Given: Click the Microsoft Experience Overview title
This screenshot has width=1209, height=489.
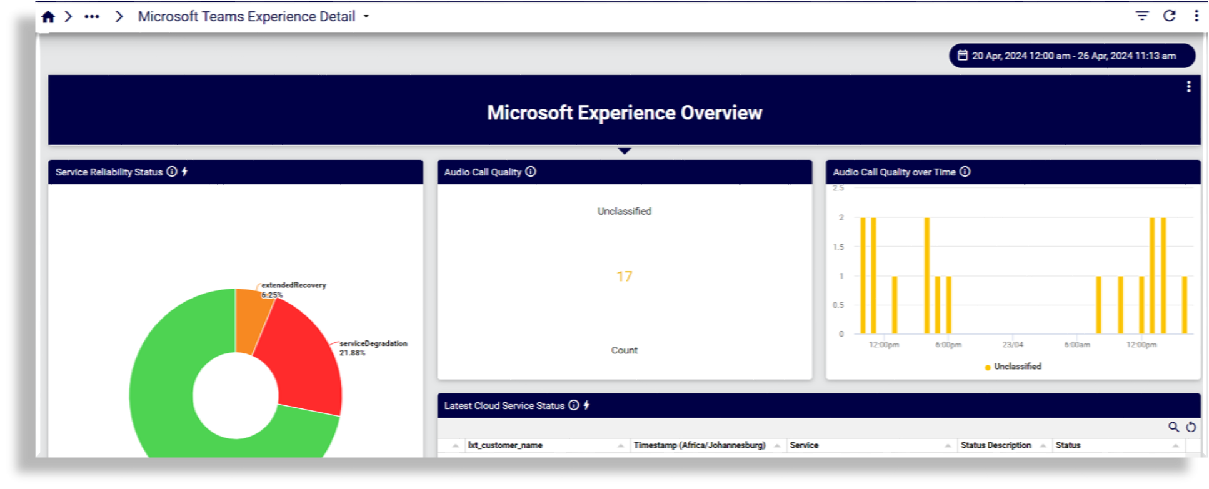Looking at the screenshot, I should 625,112.
